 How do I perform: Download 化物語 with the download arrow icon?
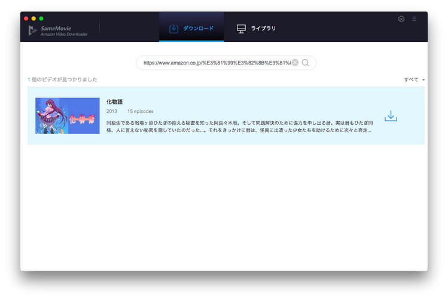tap(391, 116)
